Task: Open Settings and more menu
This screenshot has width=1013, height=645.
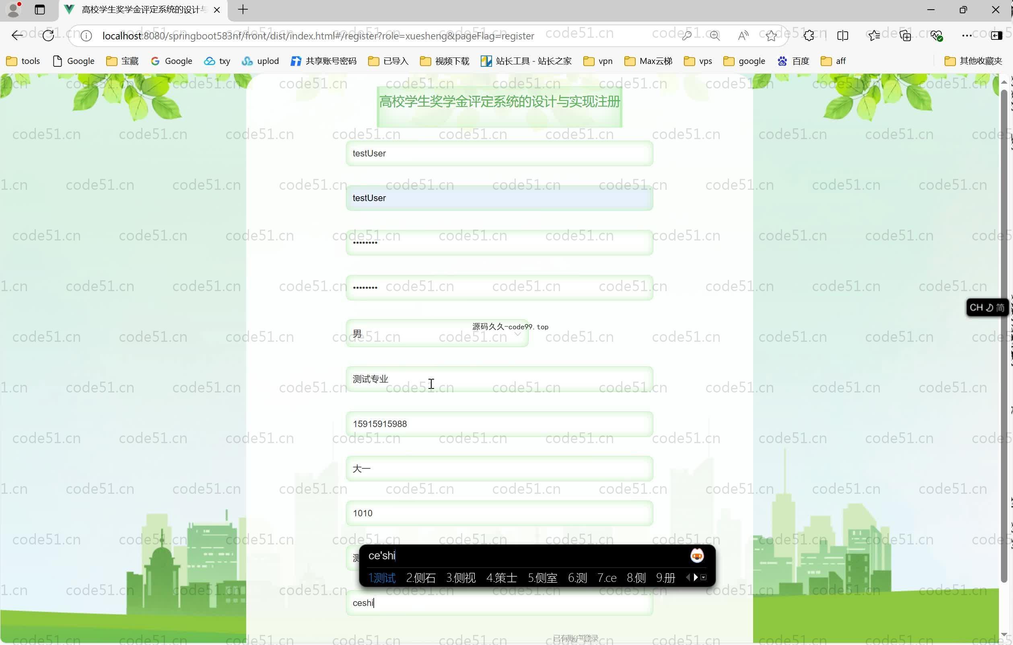Action: click(967, 36)
